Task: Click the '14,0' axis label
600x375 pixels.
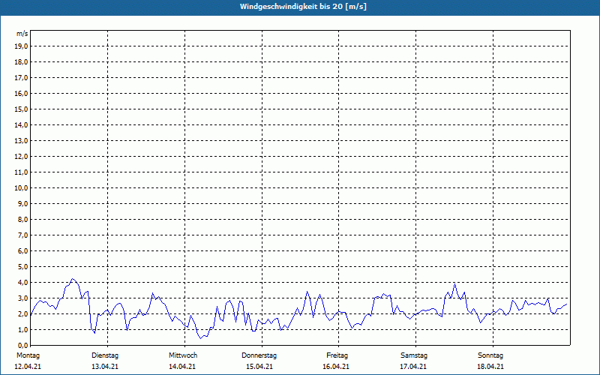Action: [21, 124]
